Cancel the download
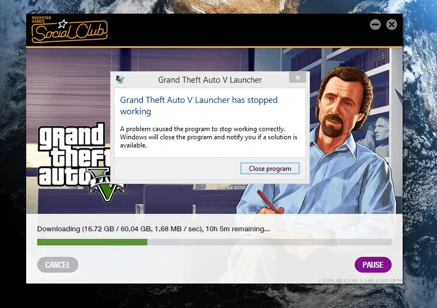Viewport: 437px width, 308px height. [x=58, y=264]
